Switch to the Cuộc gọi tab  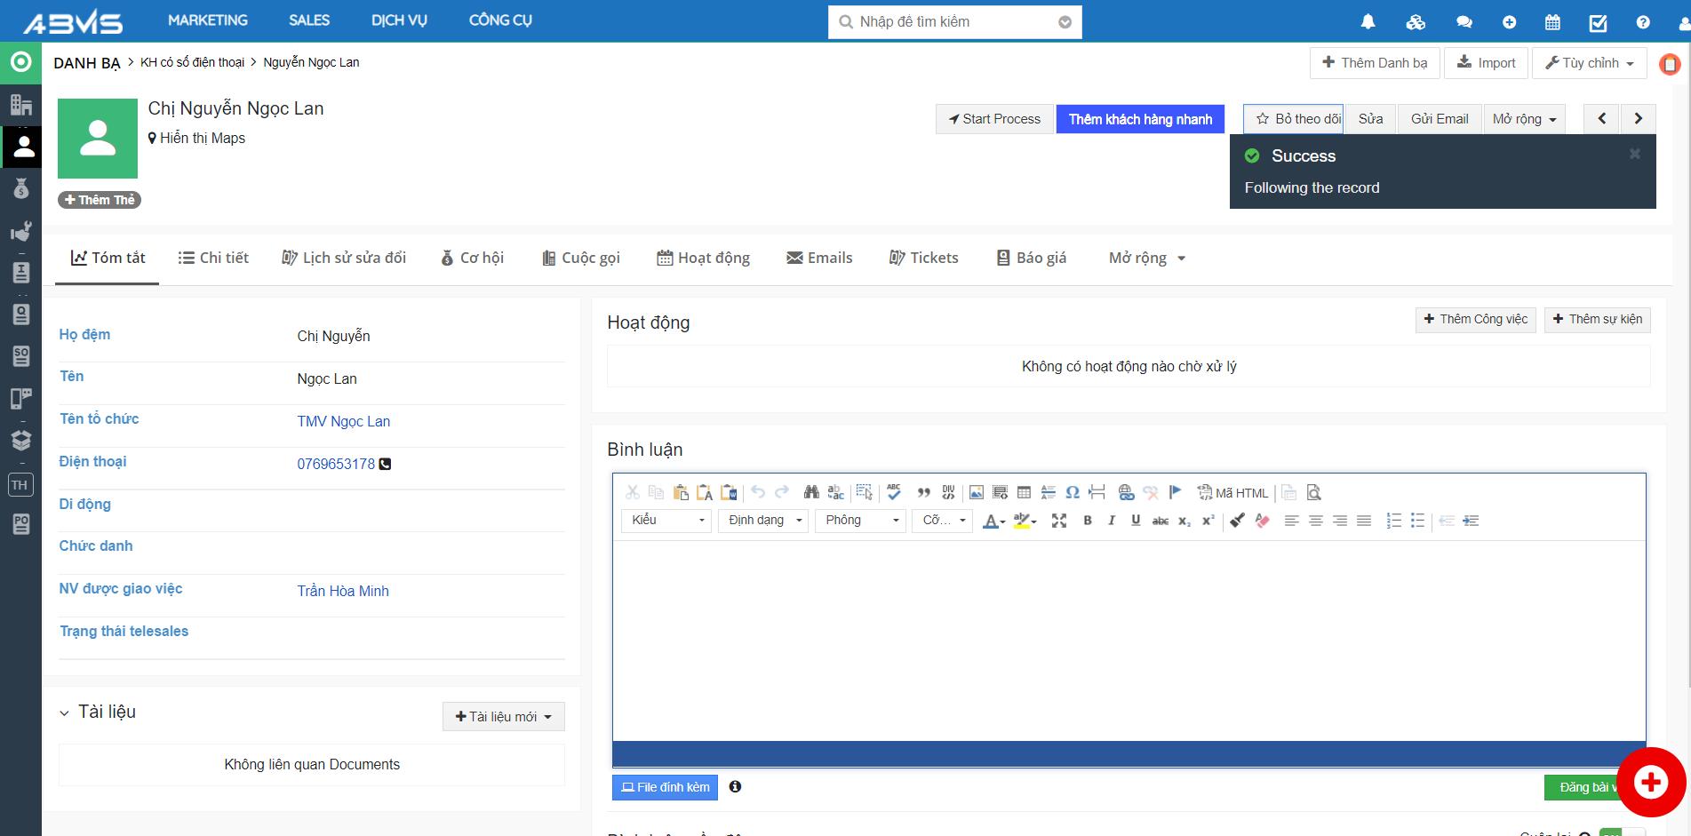[581, 258]
